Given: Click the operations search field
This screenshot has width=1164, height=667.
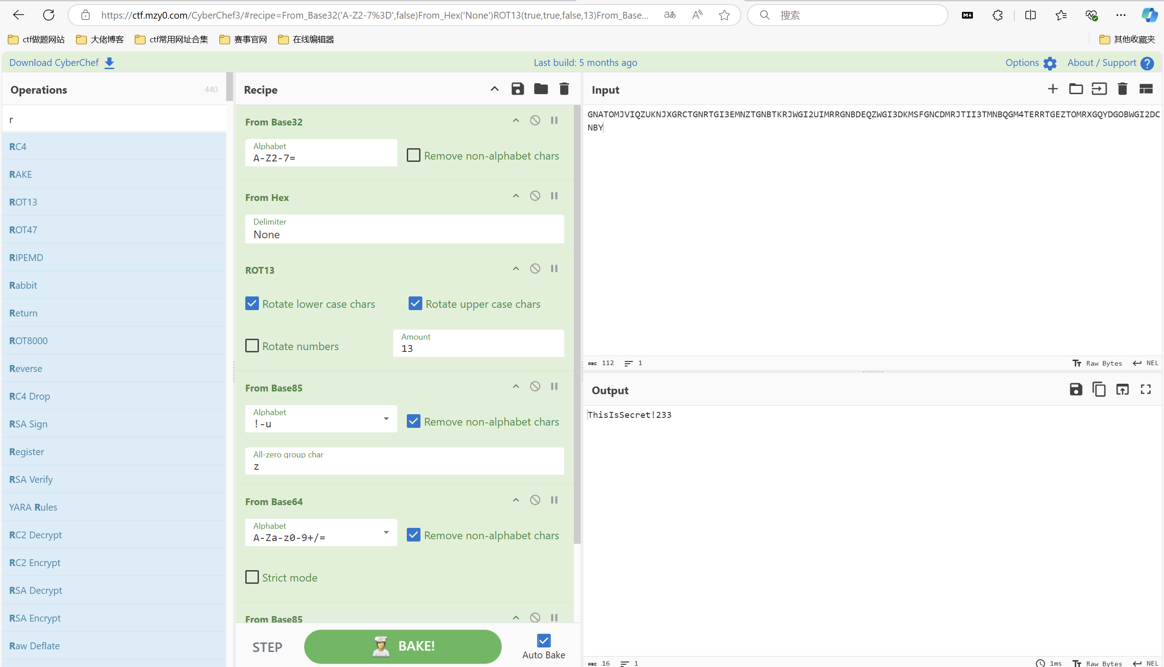Looking at the screenshot, I should point(114,120).
